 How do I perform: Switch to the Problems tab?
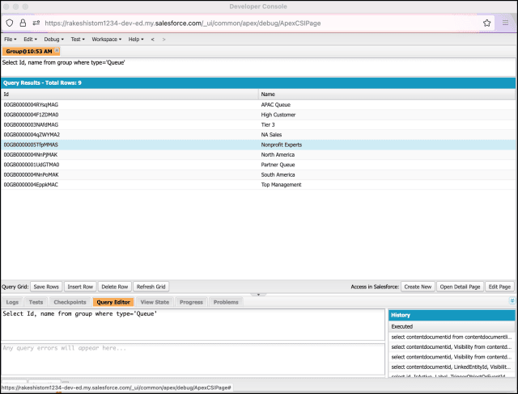tap(226, 302)
